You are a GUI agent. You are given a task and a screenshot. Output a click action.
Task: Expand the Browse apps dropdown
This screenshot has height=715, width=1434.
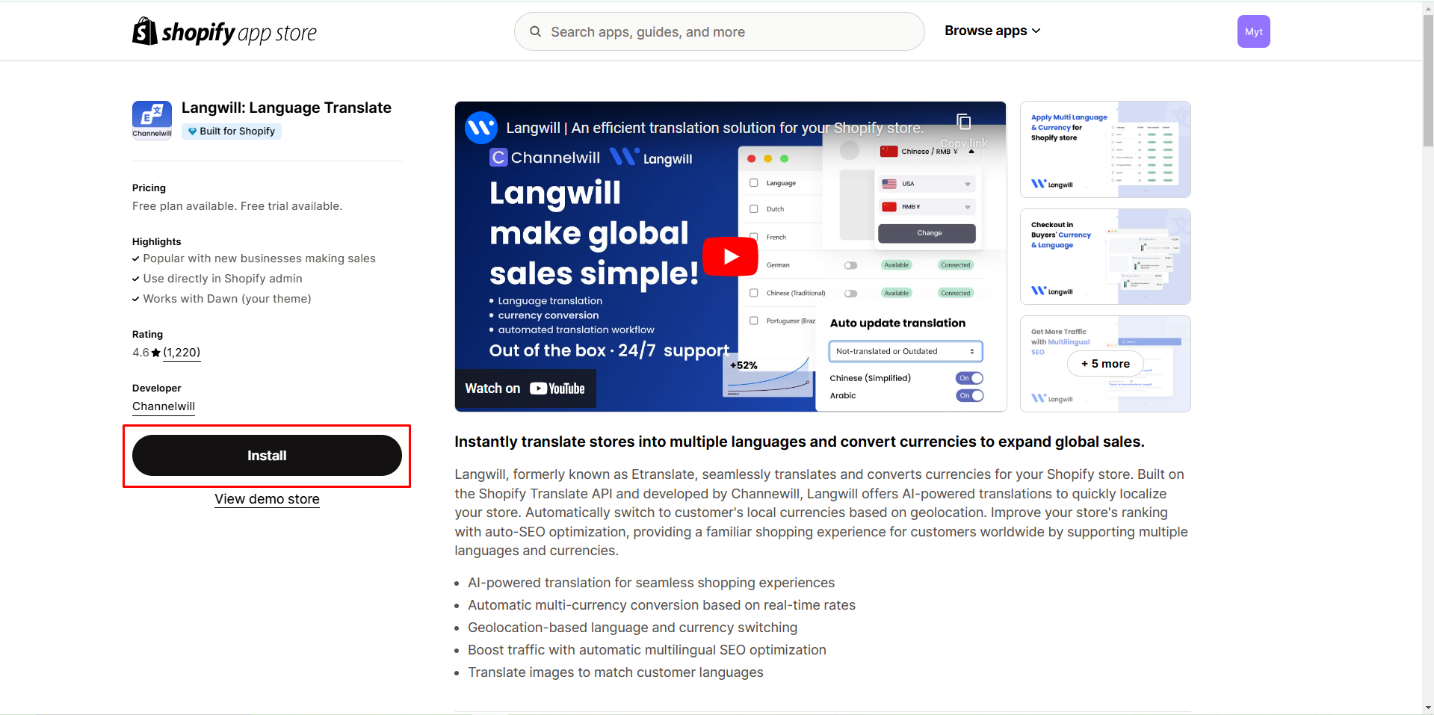(x=992, y=31)
